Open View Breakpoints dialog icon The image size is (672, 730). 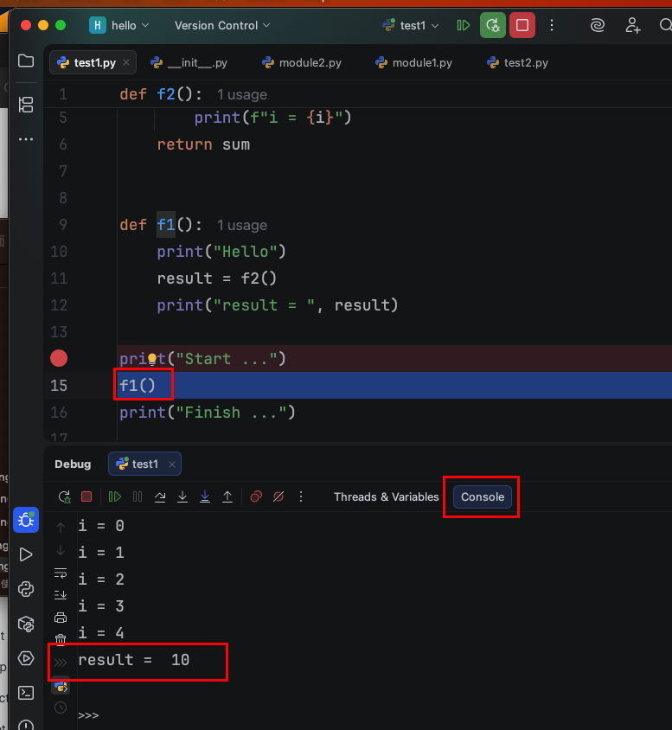(x=256, y=496)
